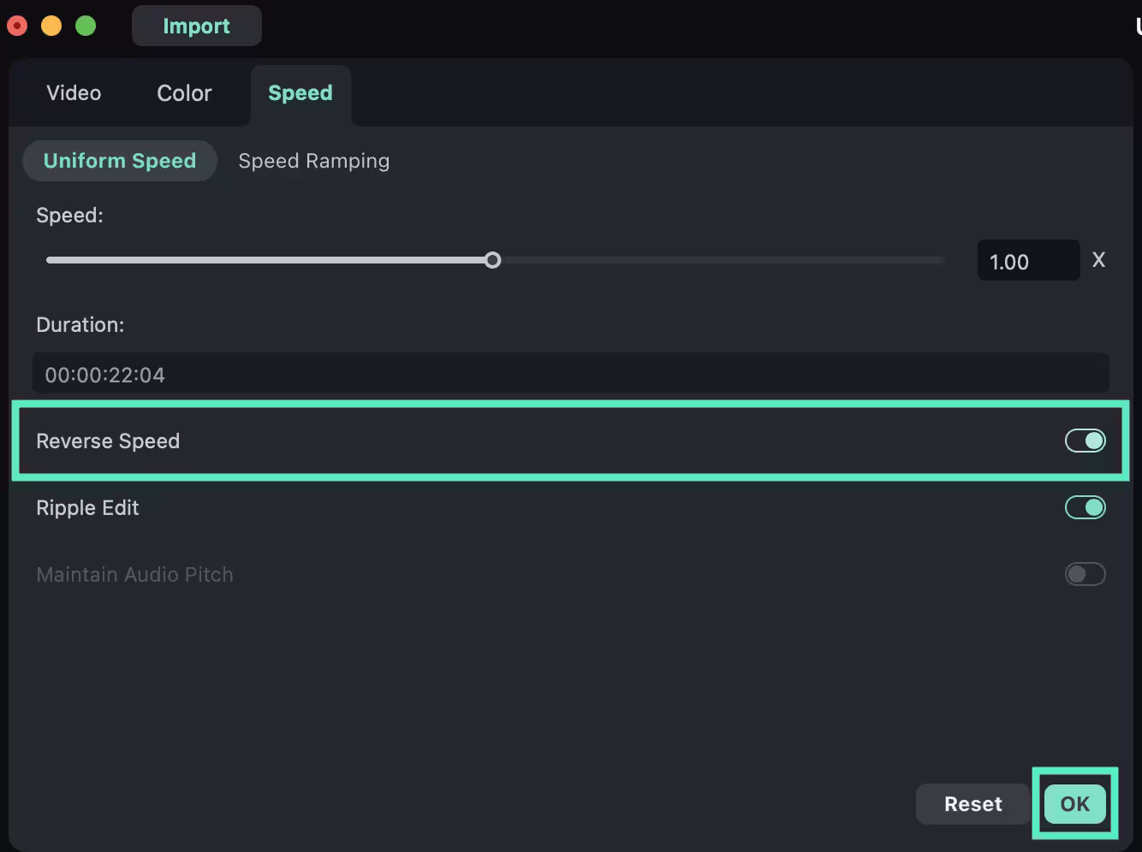Click the Reverse Speed label

pos(108,441)
